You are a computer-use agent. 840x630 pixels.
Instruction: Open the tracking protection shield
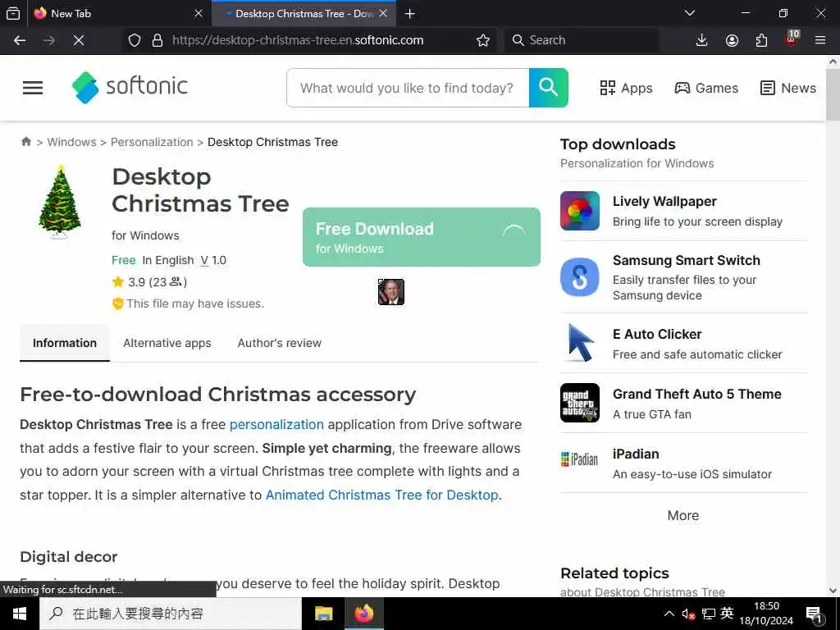click(135, 40)
